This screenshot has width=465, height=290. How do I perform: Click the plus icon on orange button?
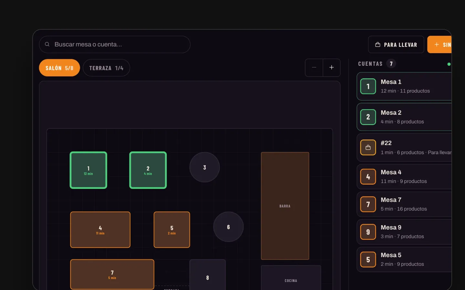pyautogui.click(x=437, y=44)
